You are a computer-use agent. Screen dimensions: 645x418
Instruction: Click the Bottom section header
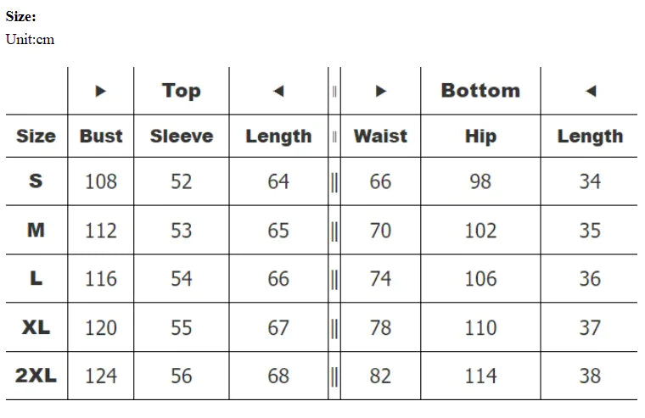pyautogui.click(x=480, y=91)
